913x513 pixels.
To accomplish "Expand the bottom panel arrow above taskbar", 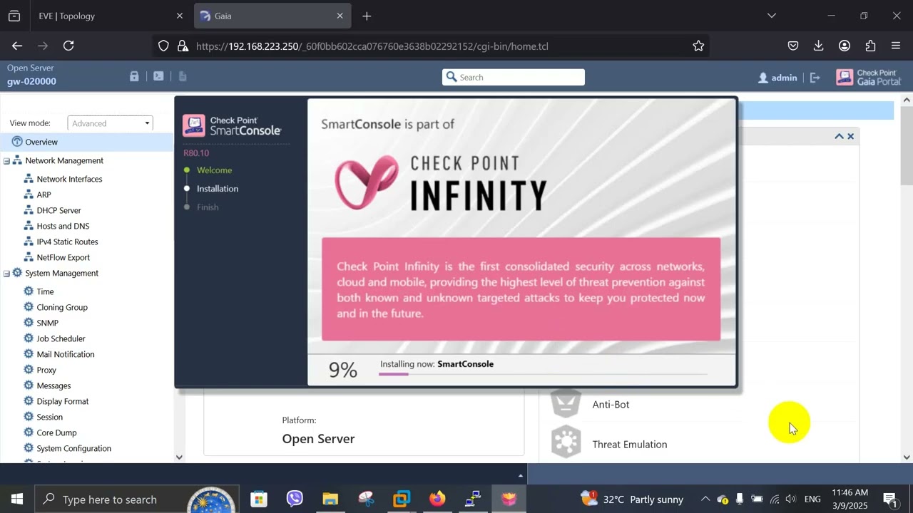I will (x=521, y=475).
